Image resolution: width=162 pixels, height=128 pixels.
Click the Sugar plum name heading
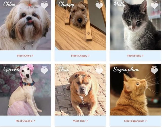point(126,70)
